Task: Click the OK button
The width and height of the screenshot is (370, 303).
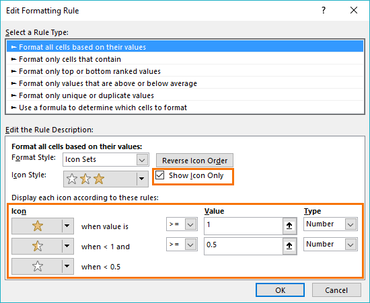Action: (x=280, y=290)
